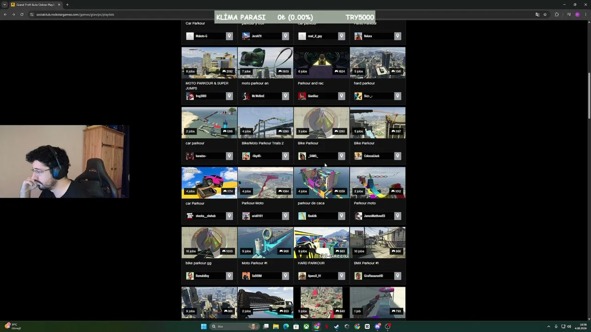Click the pin icon next to Sizz-_-
This screenshot has width=591, height=332.
(x=398, y=96)
